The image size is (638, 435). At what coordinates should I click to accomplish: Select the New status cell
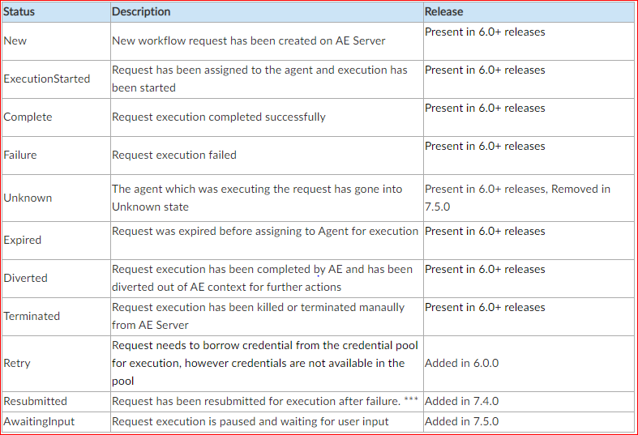coord(56,41)
